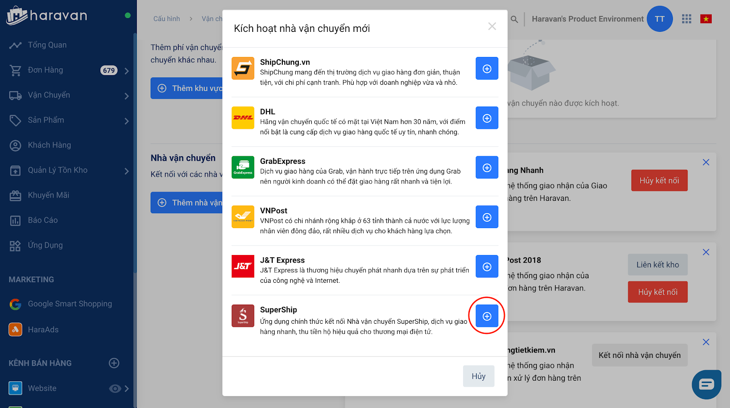Add the SuperShip carrier
Viewport: 730px width, 408px height.
click(x=487, y=316)
